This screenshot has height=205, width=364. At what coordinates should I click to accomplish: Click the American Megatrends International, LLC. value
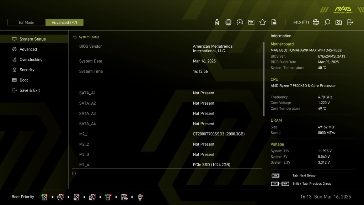(x=213, y=48)
